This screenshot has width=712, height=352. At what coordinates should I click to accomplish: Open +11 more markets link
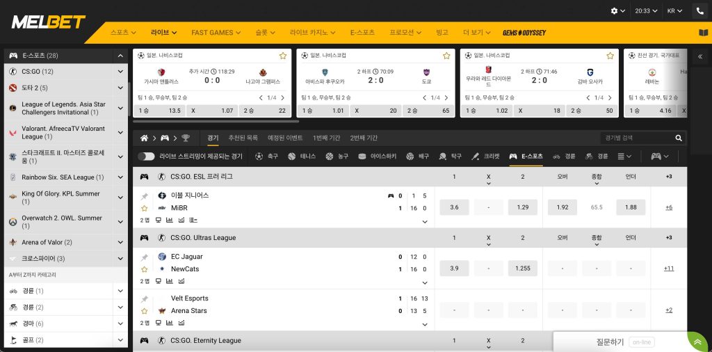point(669,269)
